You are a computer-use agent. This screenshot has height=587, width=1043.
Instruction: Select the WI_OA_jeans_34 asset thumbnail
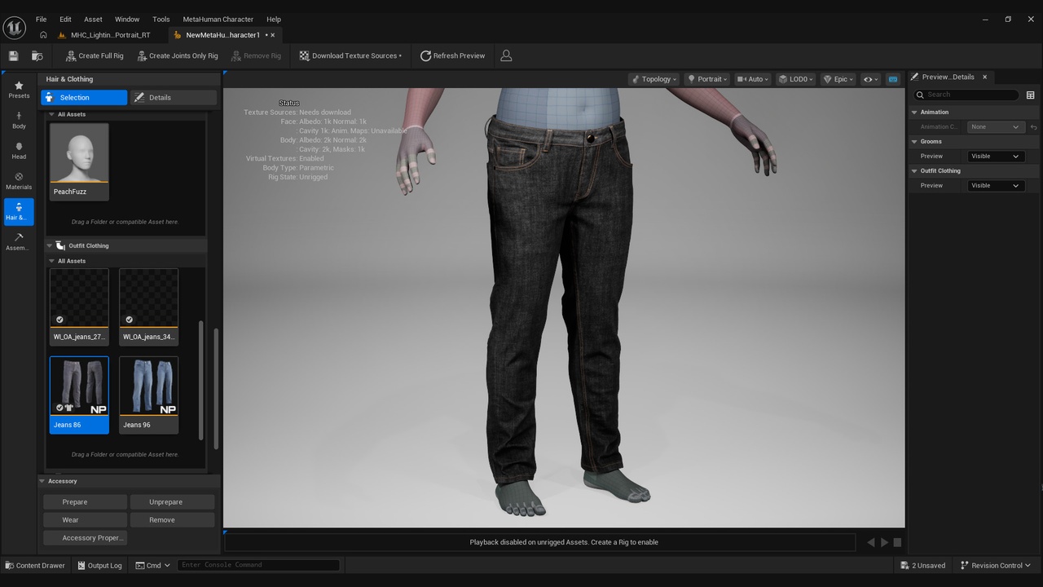148,307
